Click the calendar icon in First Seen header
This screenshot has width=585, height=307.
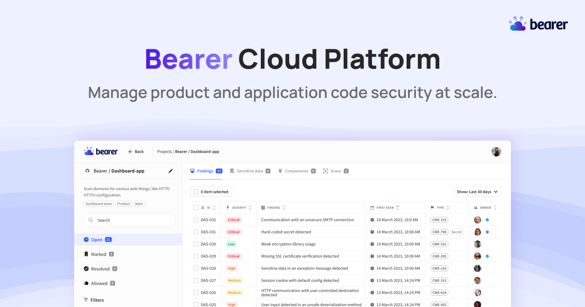[372, 208]
